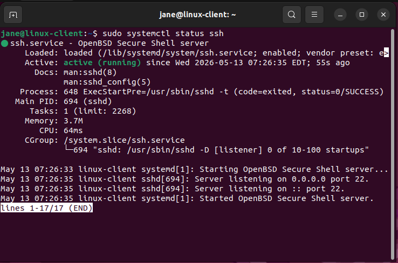Click the window title jane@linux-client: ~
Viewport: 398px width, 263px height.
(197, 15)
